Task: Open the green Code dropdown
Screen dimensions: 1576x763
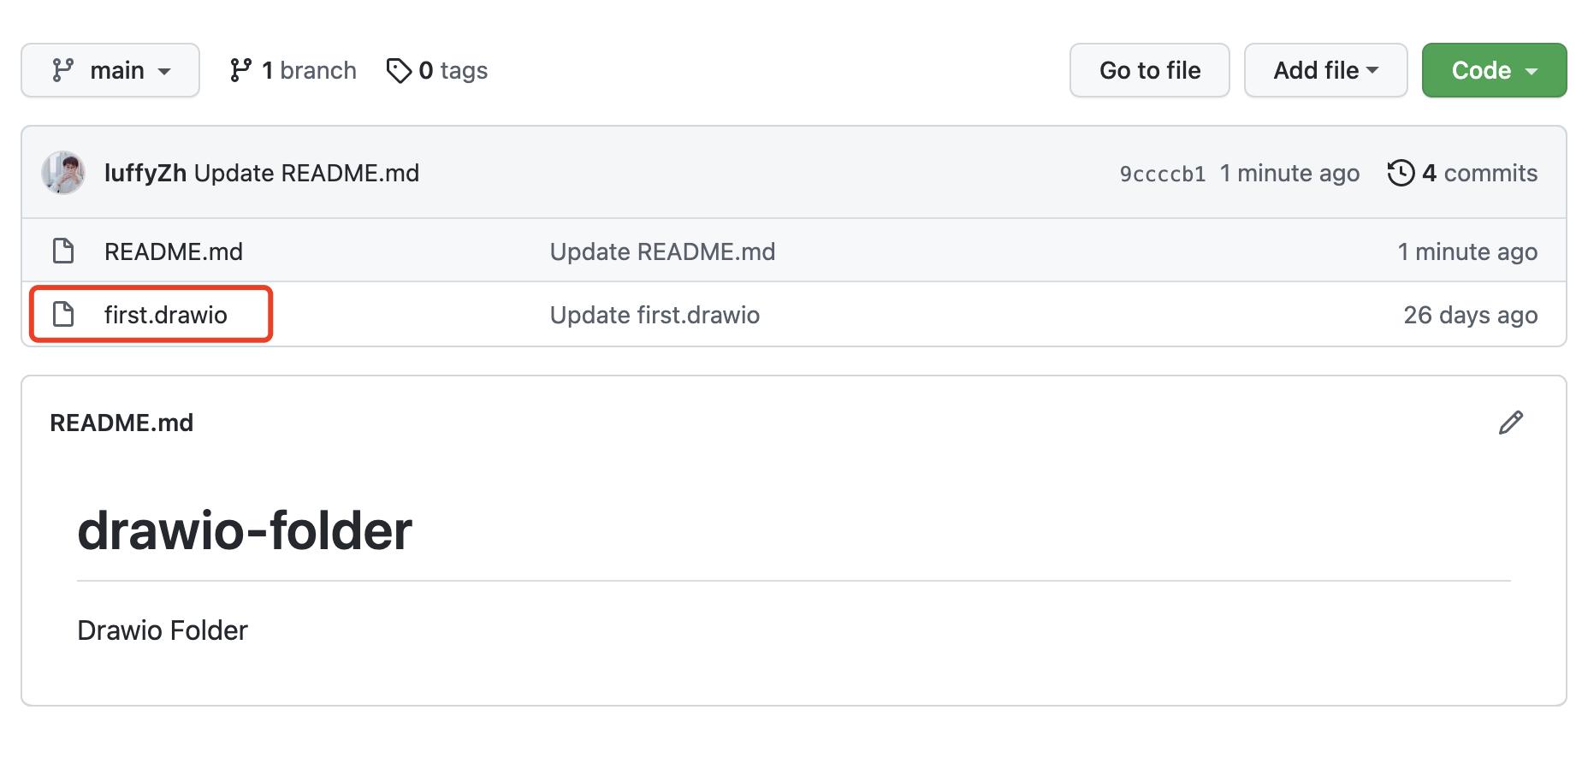Action: (1494, 70)
